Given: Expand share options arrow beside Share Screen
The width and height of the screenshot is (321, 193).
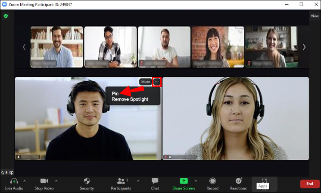Looking at the screenshot, I should [x=196, y=181].
